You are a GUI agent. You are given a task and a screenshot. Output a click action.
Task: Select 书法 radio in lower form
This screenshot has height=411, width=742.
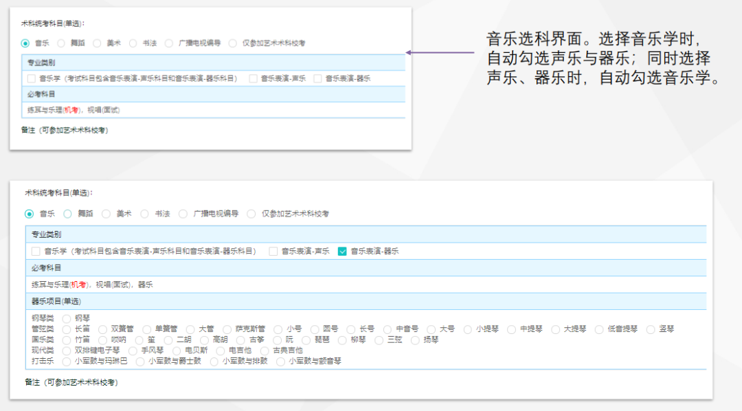144,214
